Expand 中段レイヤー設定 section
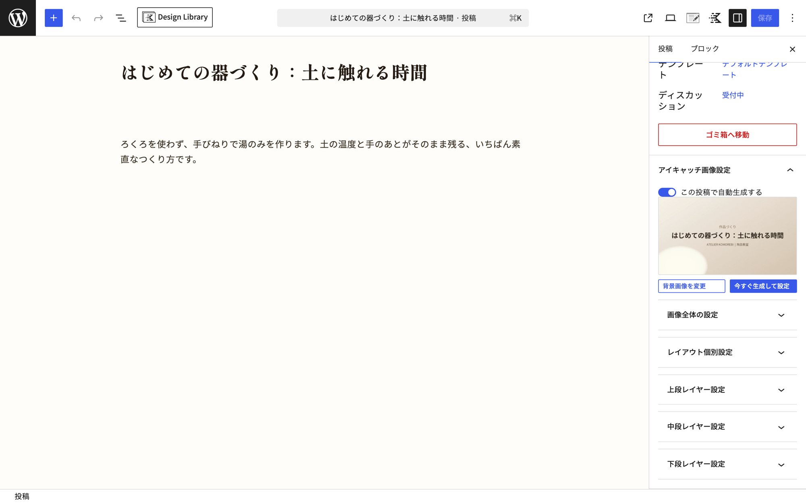The height and width of the screenshot is (503, 806). tap(727, 427)
